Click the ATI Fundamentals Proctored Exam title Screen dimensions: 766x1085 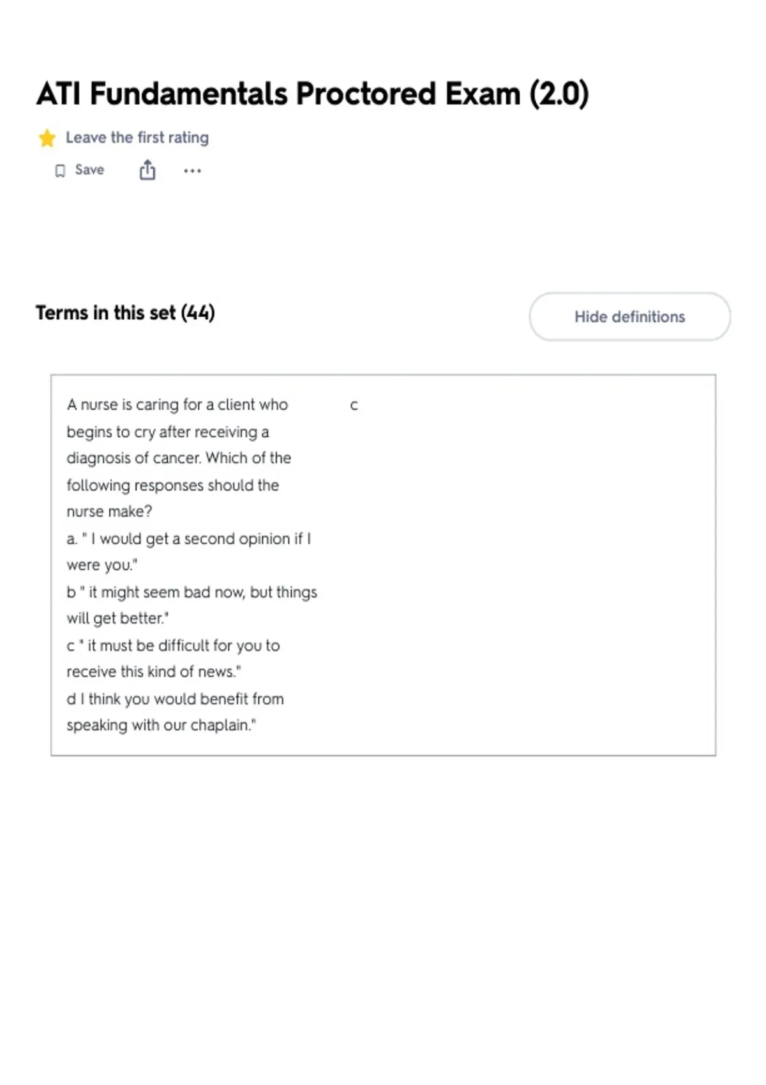pos(313,94)
